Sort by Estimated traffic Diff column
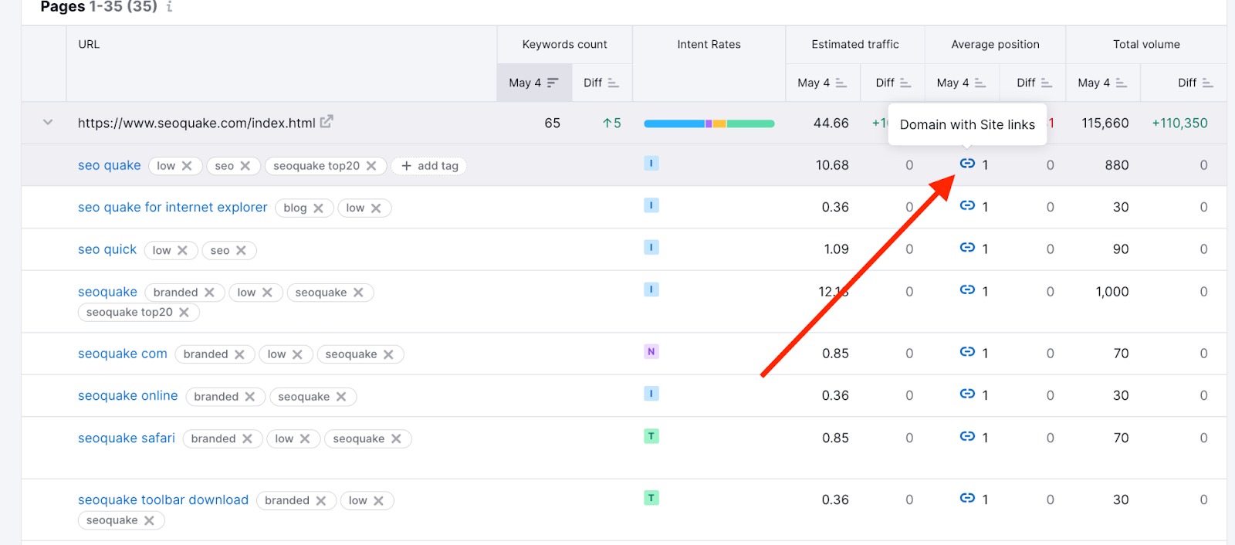 click(x=893, y=83)
